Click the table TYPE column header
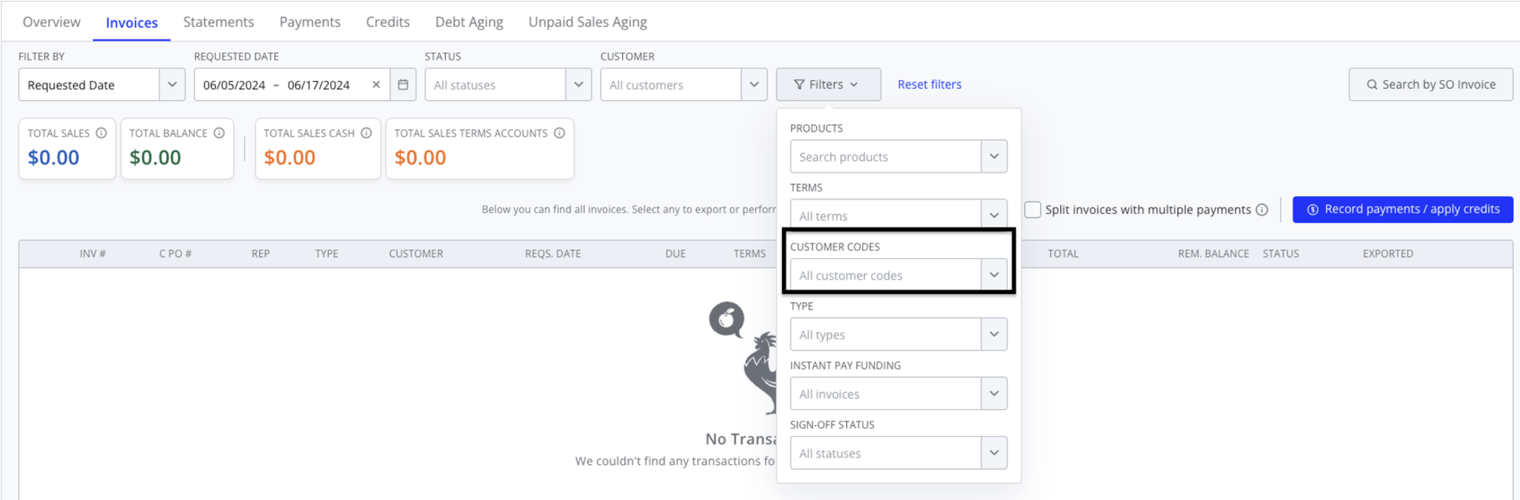The height and width of the screenshot is (500, 1520). coord(327,254)
